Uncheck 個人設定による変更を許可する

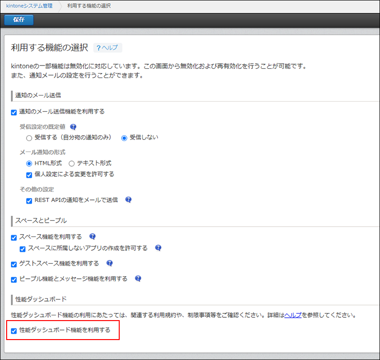pyautogui.click(x=29, y=175)
